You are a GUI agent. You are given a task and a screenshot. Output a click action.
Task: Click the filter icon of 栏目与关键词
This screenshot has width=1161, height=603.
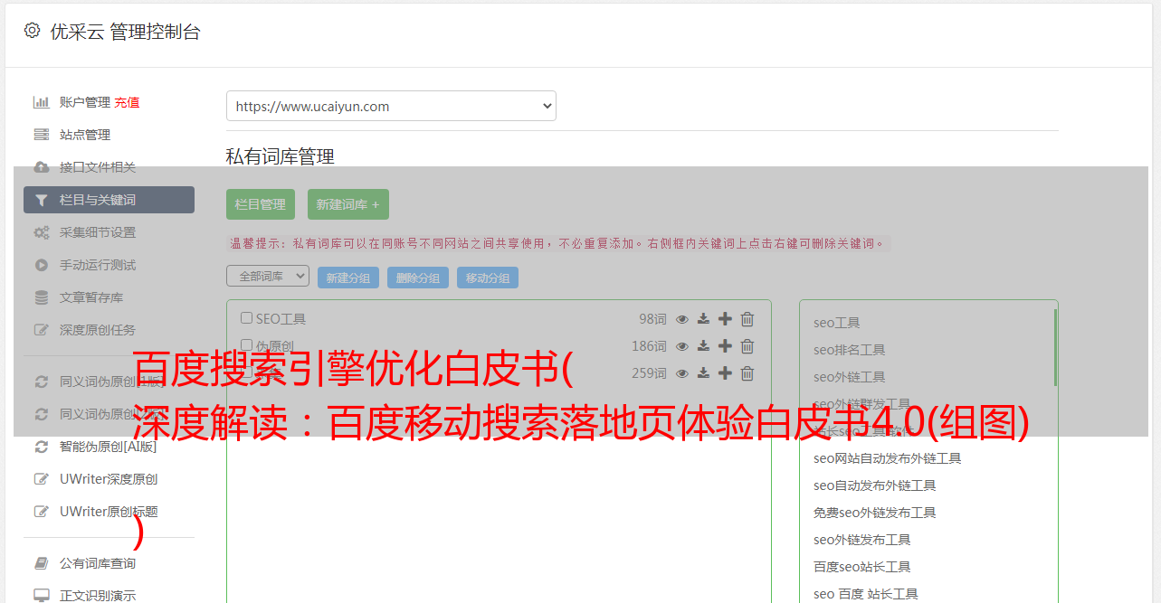(x=41, y=200)
